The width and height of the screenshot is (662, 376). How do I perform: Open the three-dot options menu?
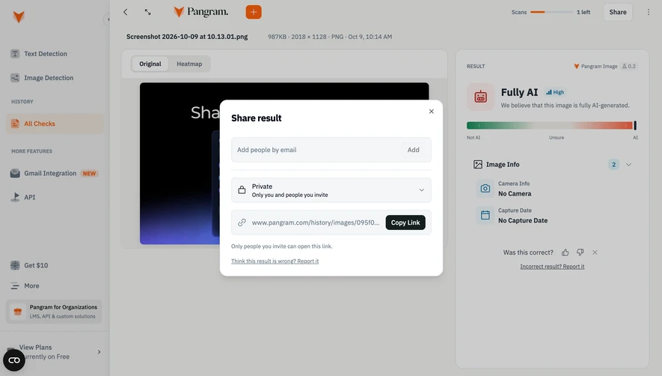649,12
